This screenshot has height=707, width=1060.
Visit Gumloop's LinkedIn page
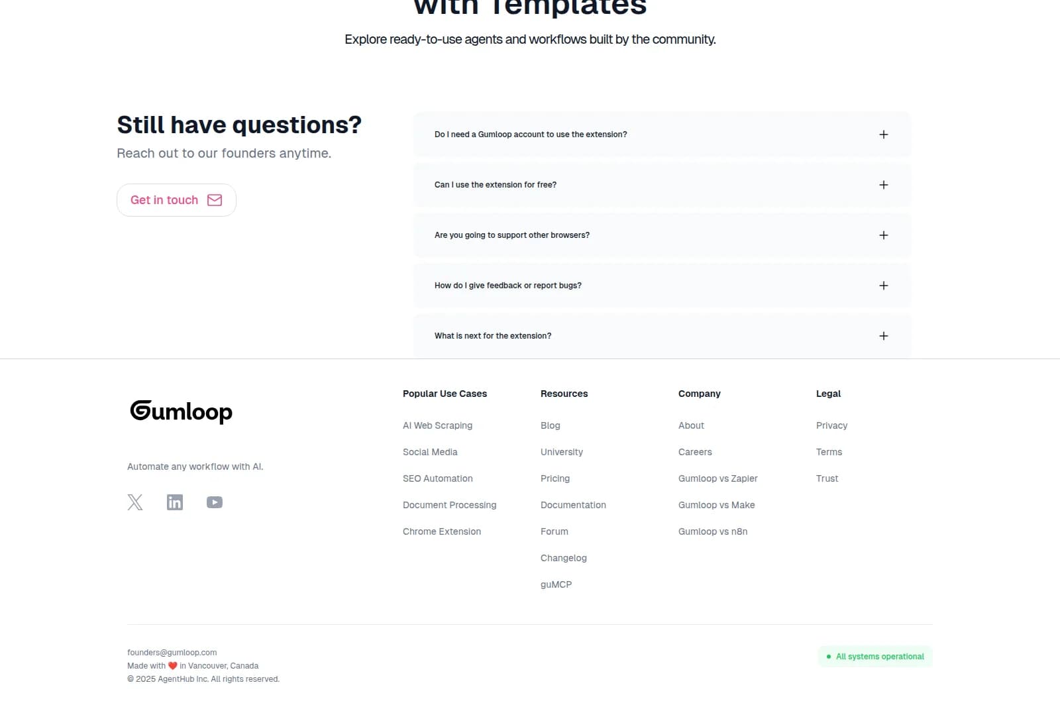[174, 502]
